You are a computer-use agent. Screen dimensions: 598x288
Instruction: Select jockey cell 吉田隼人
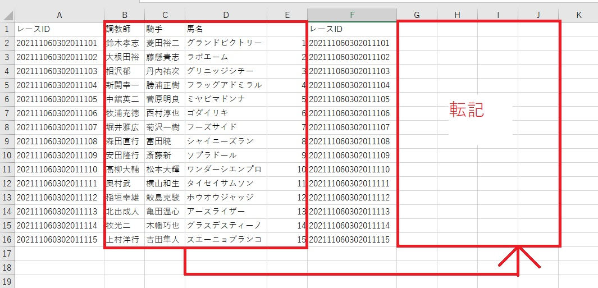[165, 240]
